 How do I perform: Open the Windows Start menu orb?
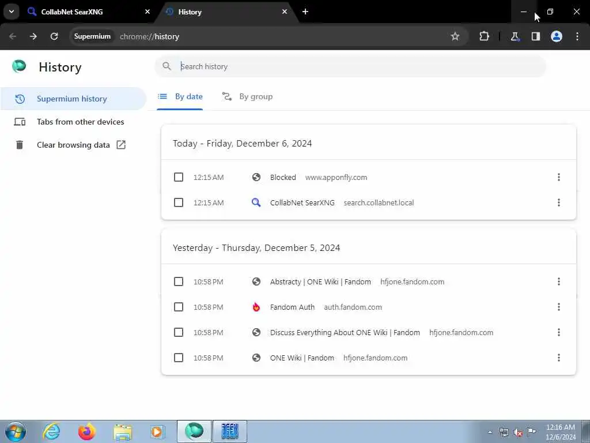(x=16, y=431)
